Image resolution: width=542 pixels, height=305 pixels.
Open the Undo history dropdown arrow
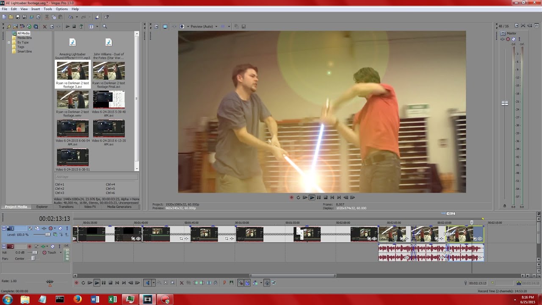pos(77,17)
